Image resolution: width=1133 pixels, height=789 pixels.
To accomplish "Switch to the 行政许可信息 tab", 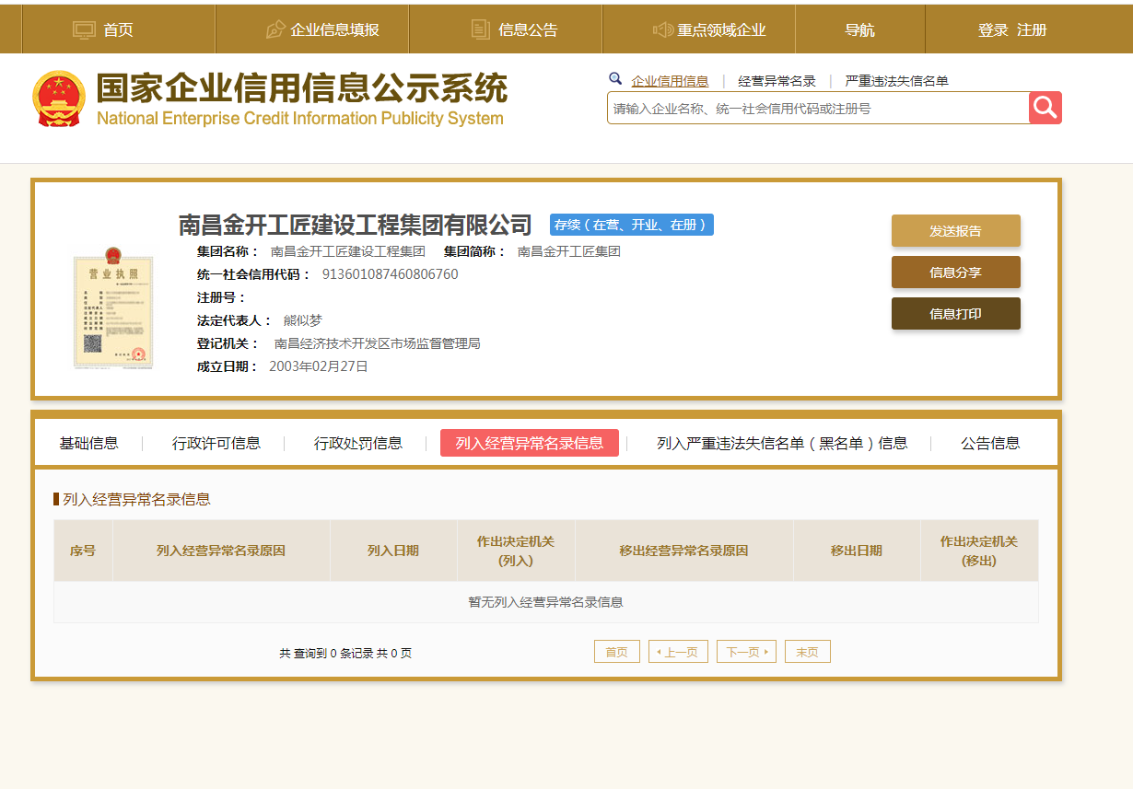I will pos(216,443).
